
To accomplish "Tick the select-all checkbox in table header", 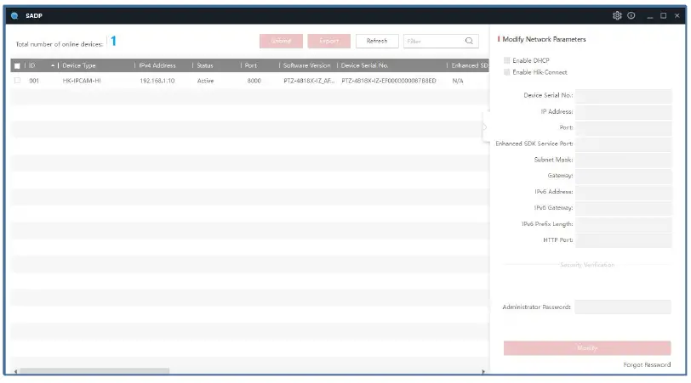I will click(17, 65).
